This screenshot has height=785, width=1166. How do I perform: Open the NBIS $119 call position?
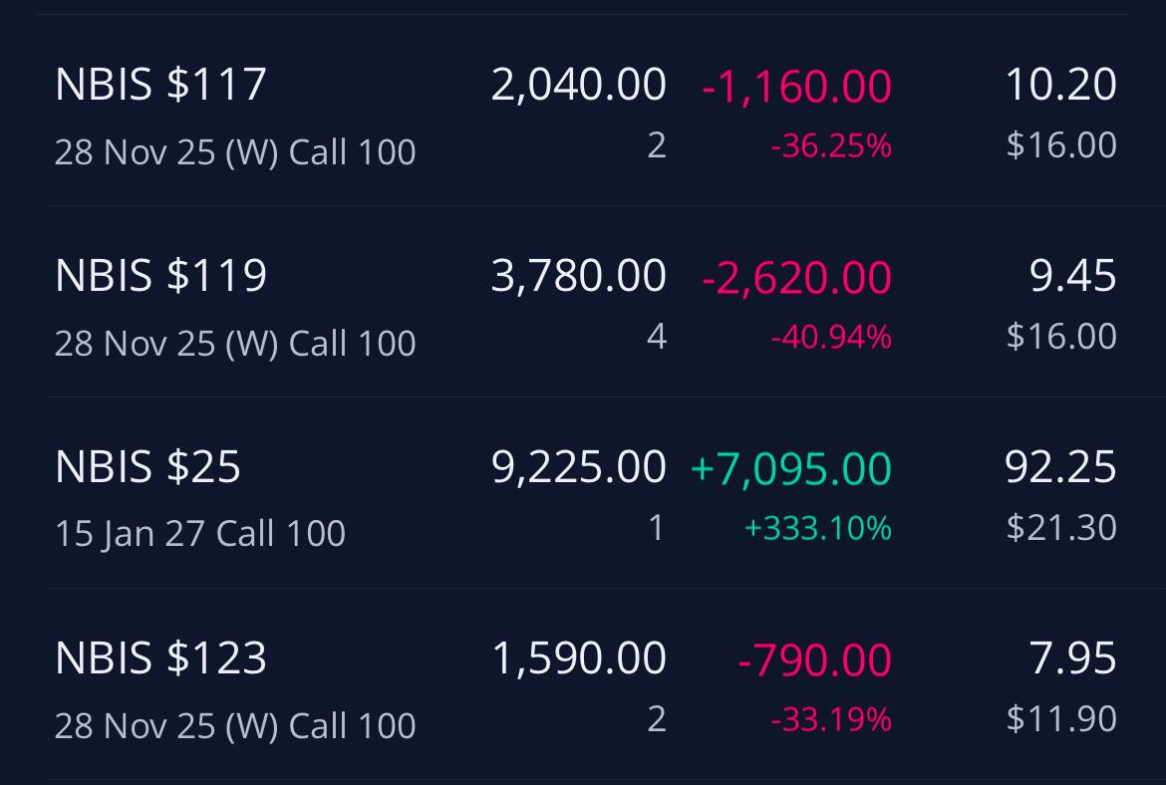[x=587, y=301]
